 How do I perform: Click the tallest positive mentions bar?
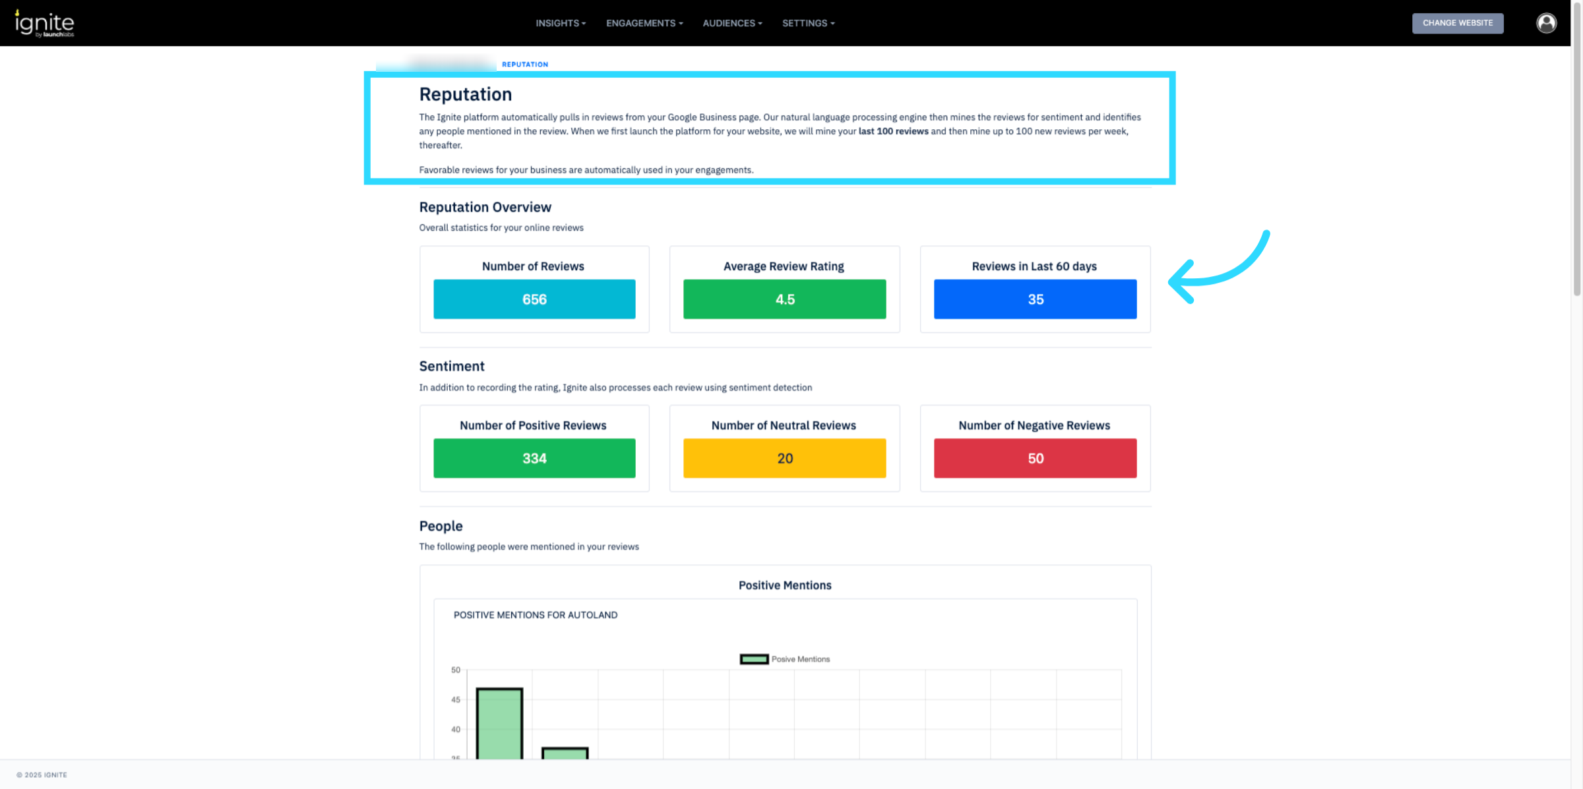click(499, 724)
